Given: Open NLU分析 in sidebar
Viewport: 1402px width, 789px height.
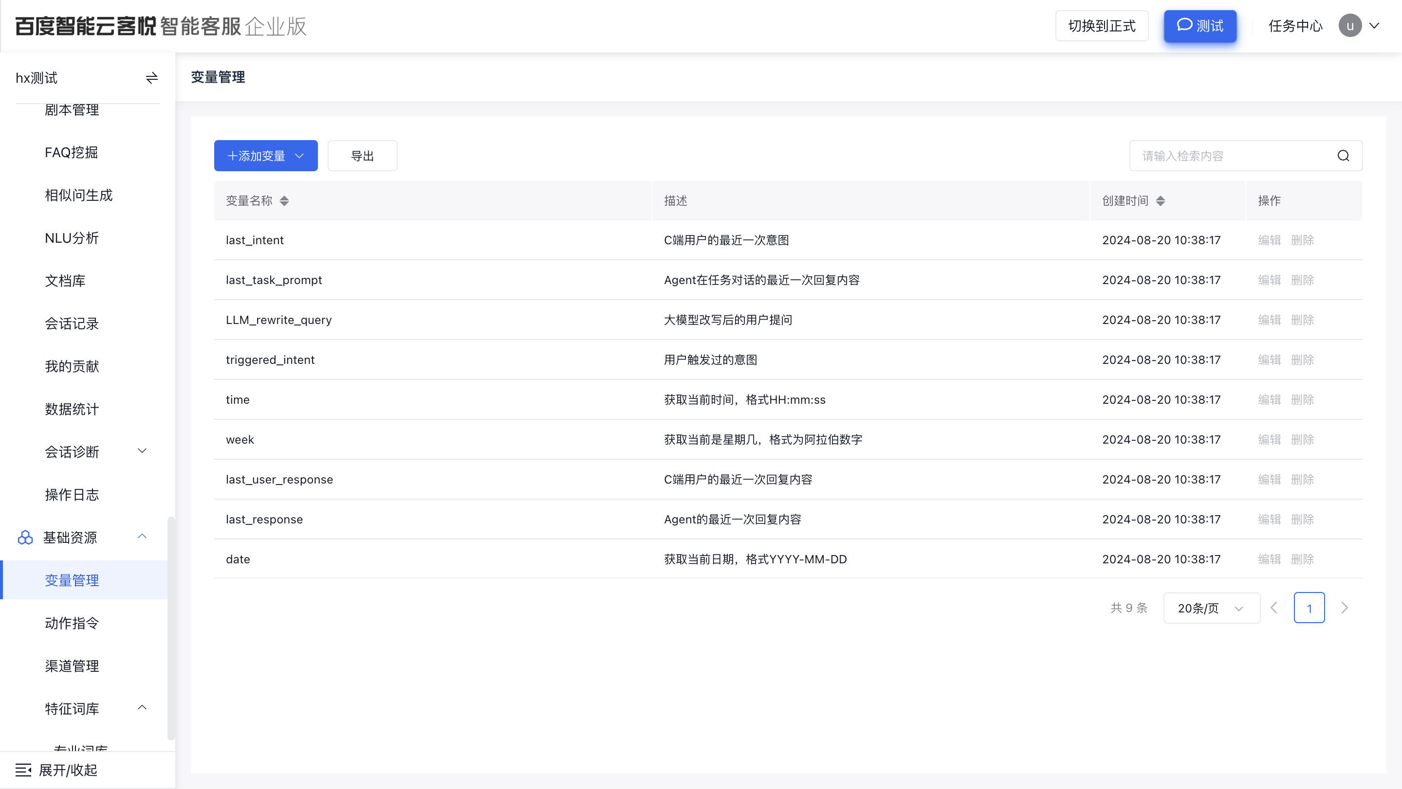Looking at the screenshot, I should pyautogui.click(x=72, y=238).
